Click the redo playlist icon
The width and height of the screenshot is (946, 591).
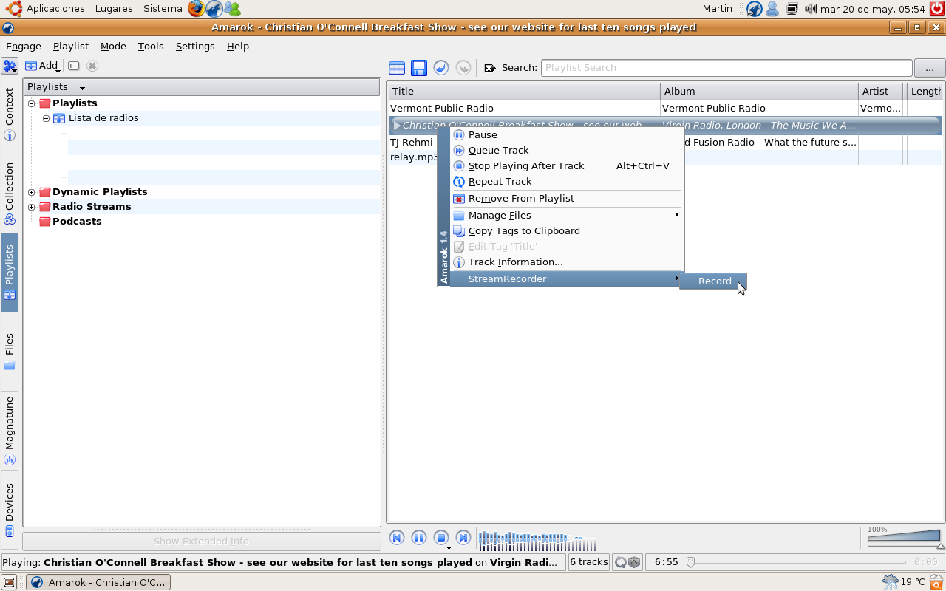[463, 68]
